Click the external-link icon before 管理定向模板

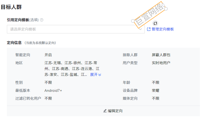(x=149, y=29)
